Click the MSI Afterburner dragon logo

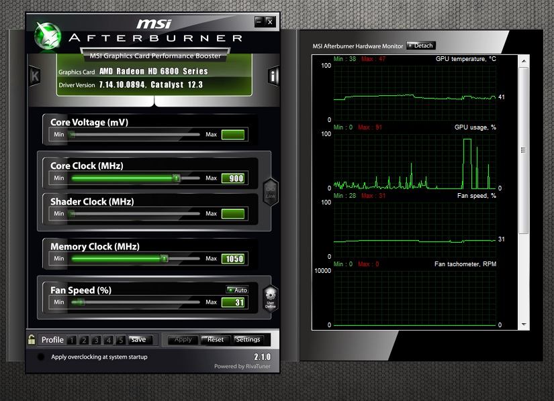coord(48,36)
